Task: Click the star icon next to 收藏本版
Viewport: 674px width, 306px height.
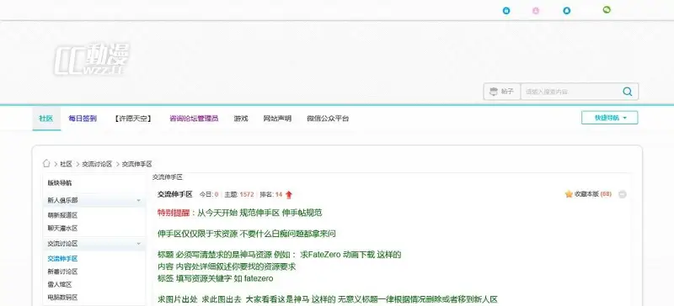Action: point(569,194)
